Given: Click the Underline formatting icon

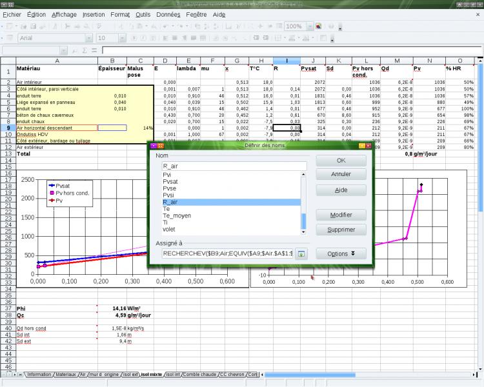Looking at the screenshot, I should pyautogui.click(x=153, y=38).
